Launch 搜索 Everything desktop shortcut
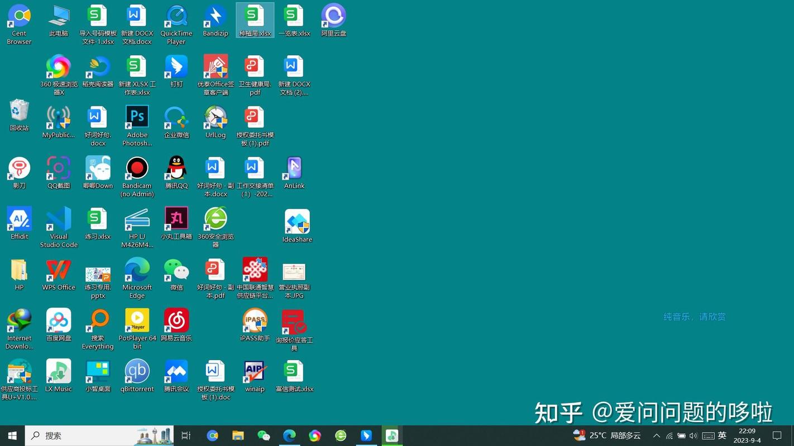794x446 pixels. (x=98, y=321)
